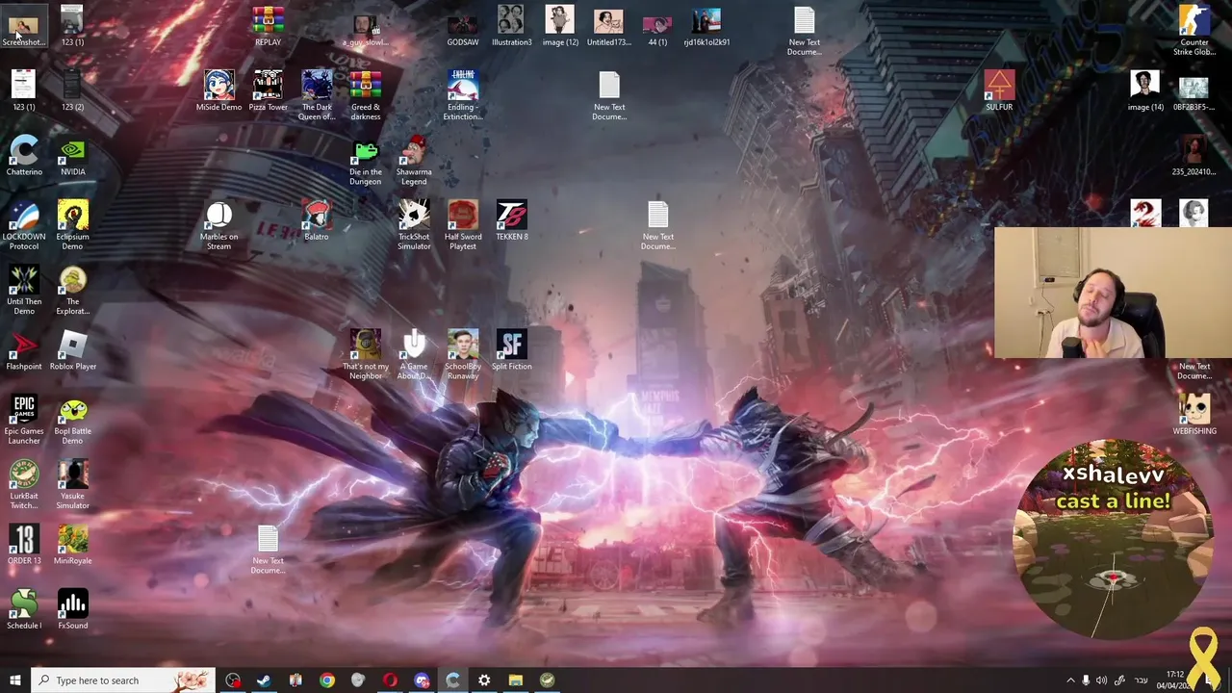Select the TrickShot Simulator icon
The height and width of the screenshot is (693, 1232).
(x=414, y=226)
